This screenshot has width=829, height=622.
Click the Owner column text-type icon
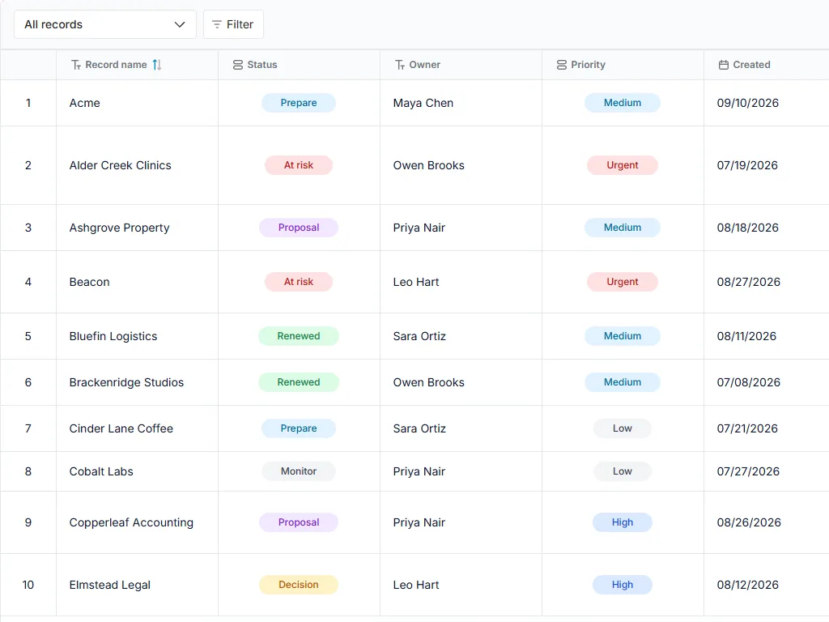point(400,65)
